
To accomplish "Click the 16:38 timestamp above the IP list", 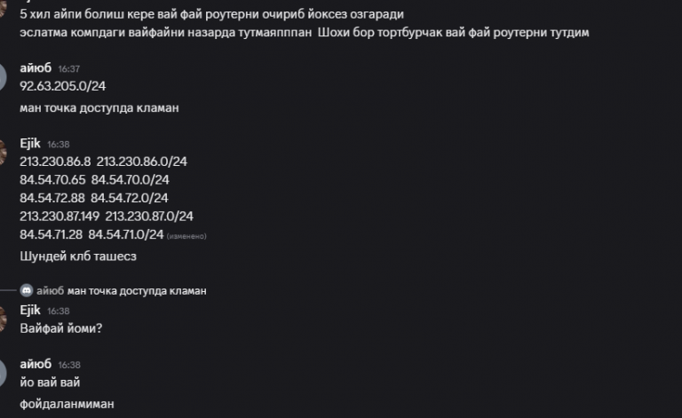I will click(59, 144).
